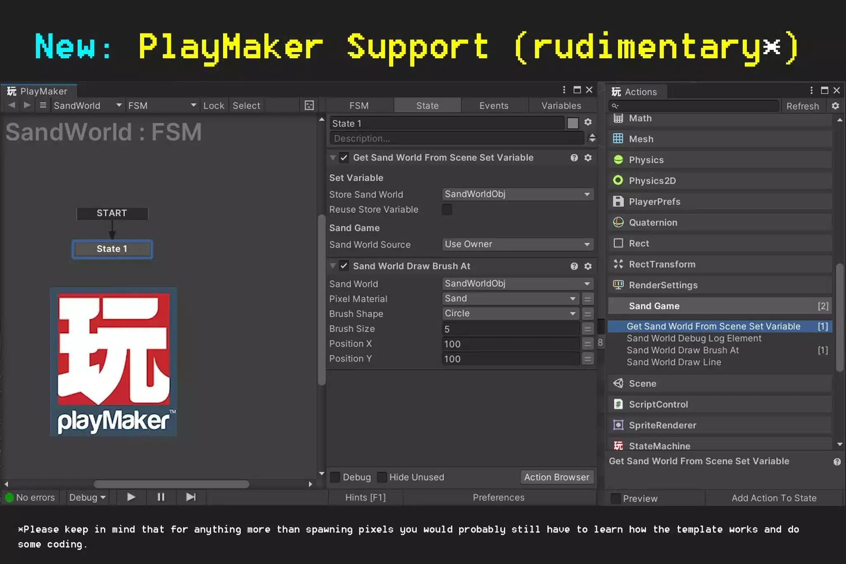Open the RenderSettings action category
The width and height of the screenshot is (846, 564).
pyautogui.click(x=720, y=285)
